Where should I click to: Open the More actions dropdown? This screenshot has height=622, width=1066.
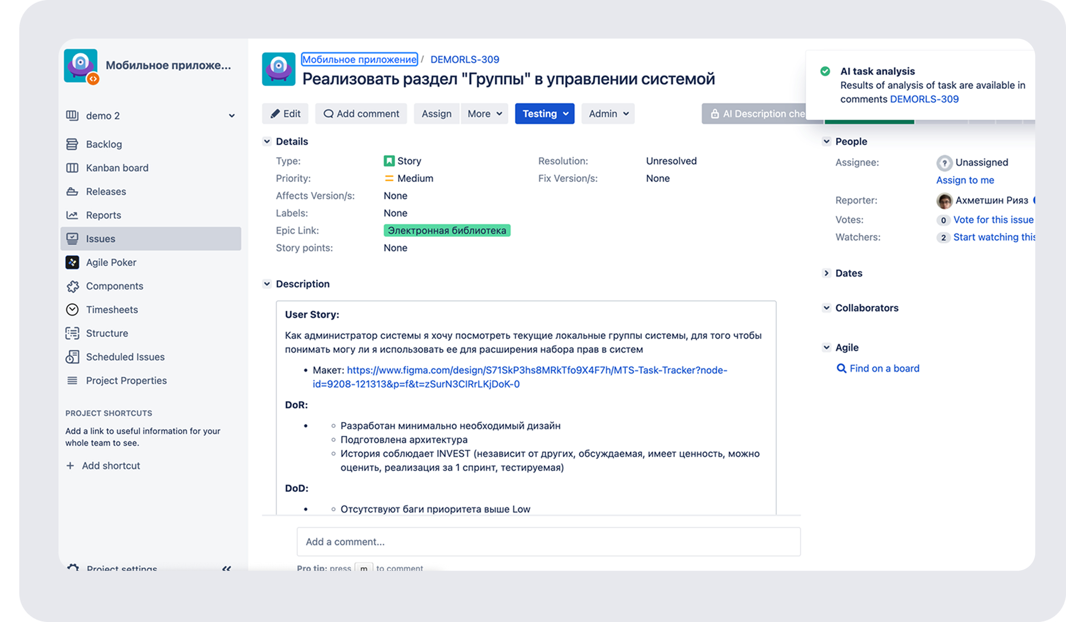click(484, 114)
